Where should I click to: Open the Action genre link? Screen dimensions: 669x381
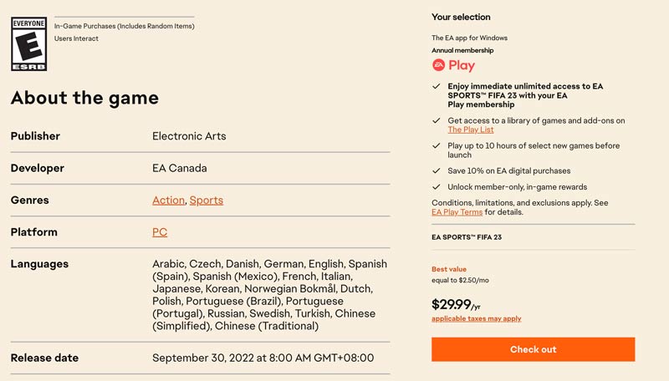[168, 201]
